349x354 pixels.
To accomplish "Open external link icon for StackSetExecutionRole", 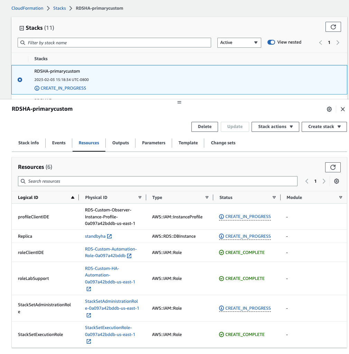I will (89, 341).
